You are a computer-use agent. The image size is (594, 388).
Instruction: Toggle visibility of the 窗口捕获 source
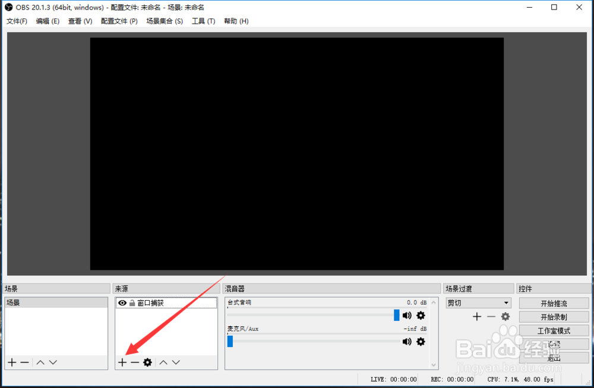pos(123,303)
